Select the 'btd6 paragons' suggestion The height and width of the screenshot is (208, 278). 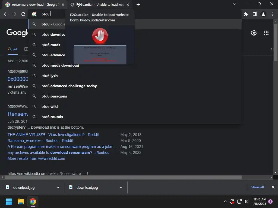135,96
